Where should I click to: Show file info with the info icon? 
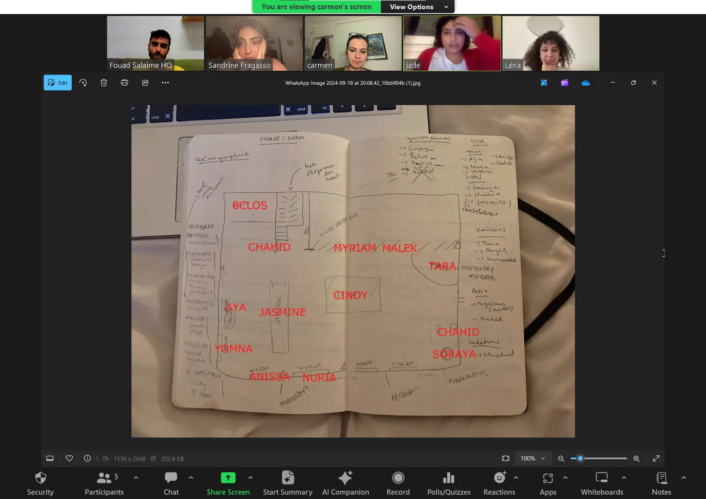87,458
